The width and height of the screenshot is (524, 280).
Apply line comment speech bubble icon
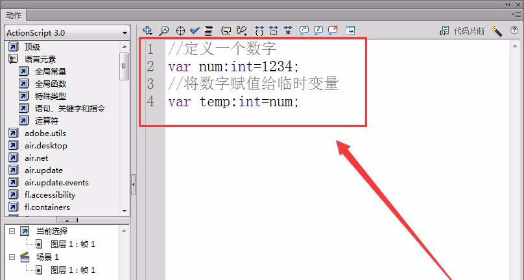click(x=318, y=30)
